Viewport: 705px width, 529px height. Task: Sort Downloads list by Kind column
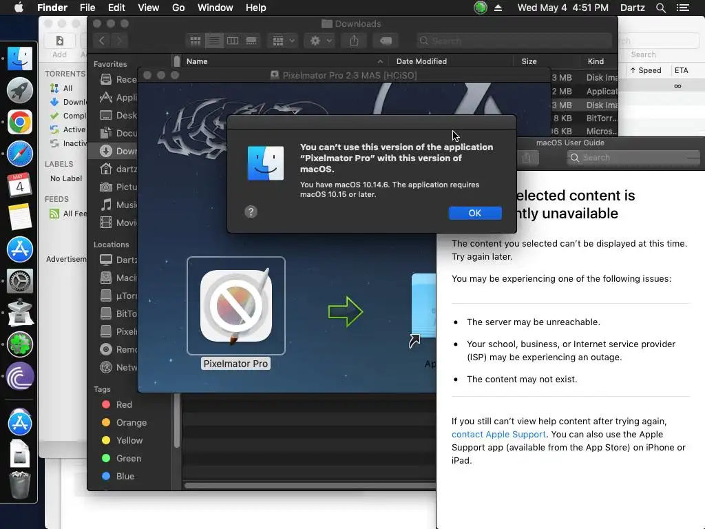(x=600, y=61)
